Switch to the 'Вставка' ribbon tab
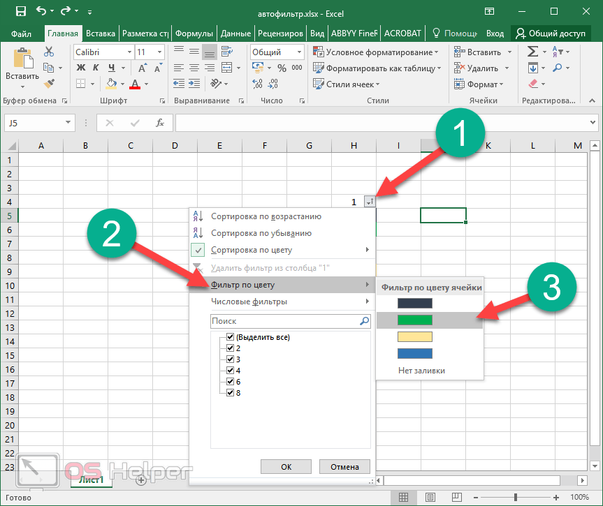The width and height of the screenshot is (603, 506). click(x=101, y=33)
